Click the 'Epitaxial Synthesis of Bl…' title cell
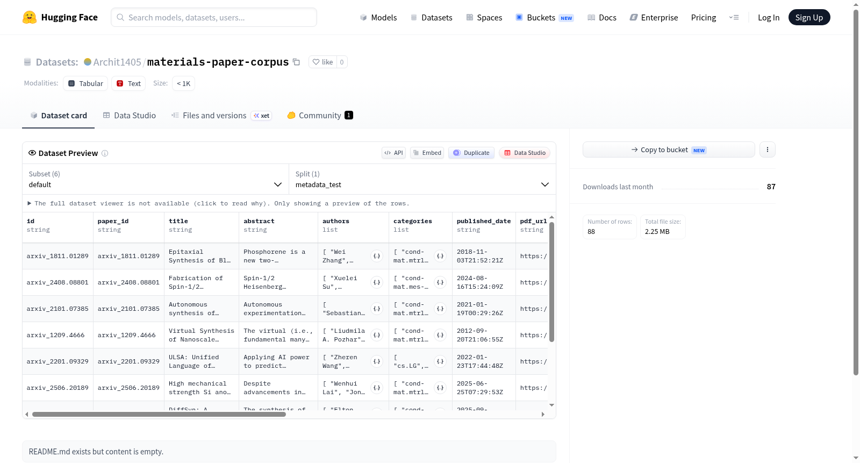860x463 pixels. pos(202,256)
